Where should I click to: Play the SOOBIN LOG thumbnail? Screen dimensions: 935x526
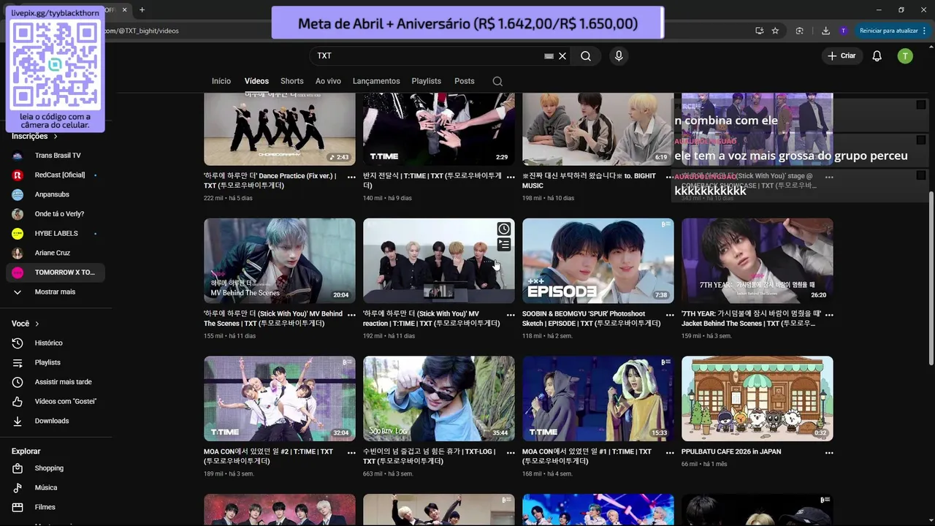click(x=439, y=399)
